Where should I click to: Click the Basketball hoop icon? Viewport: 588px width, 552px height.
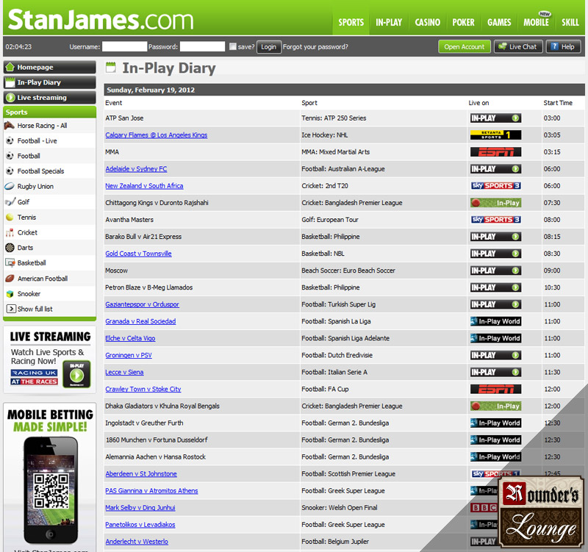[10, 263]
